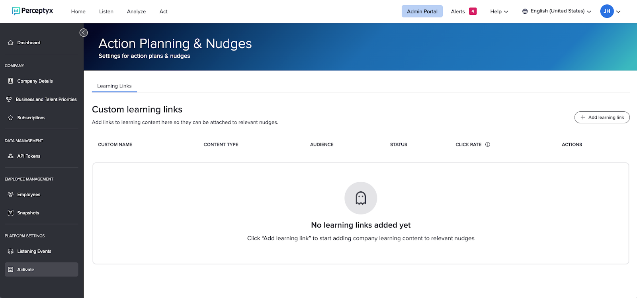
Task: Collapse the sidebar with the arrow button
Action: coord(84,33)
